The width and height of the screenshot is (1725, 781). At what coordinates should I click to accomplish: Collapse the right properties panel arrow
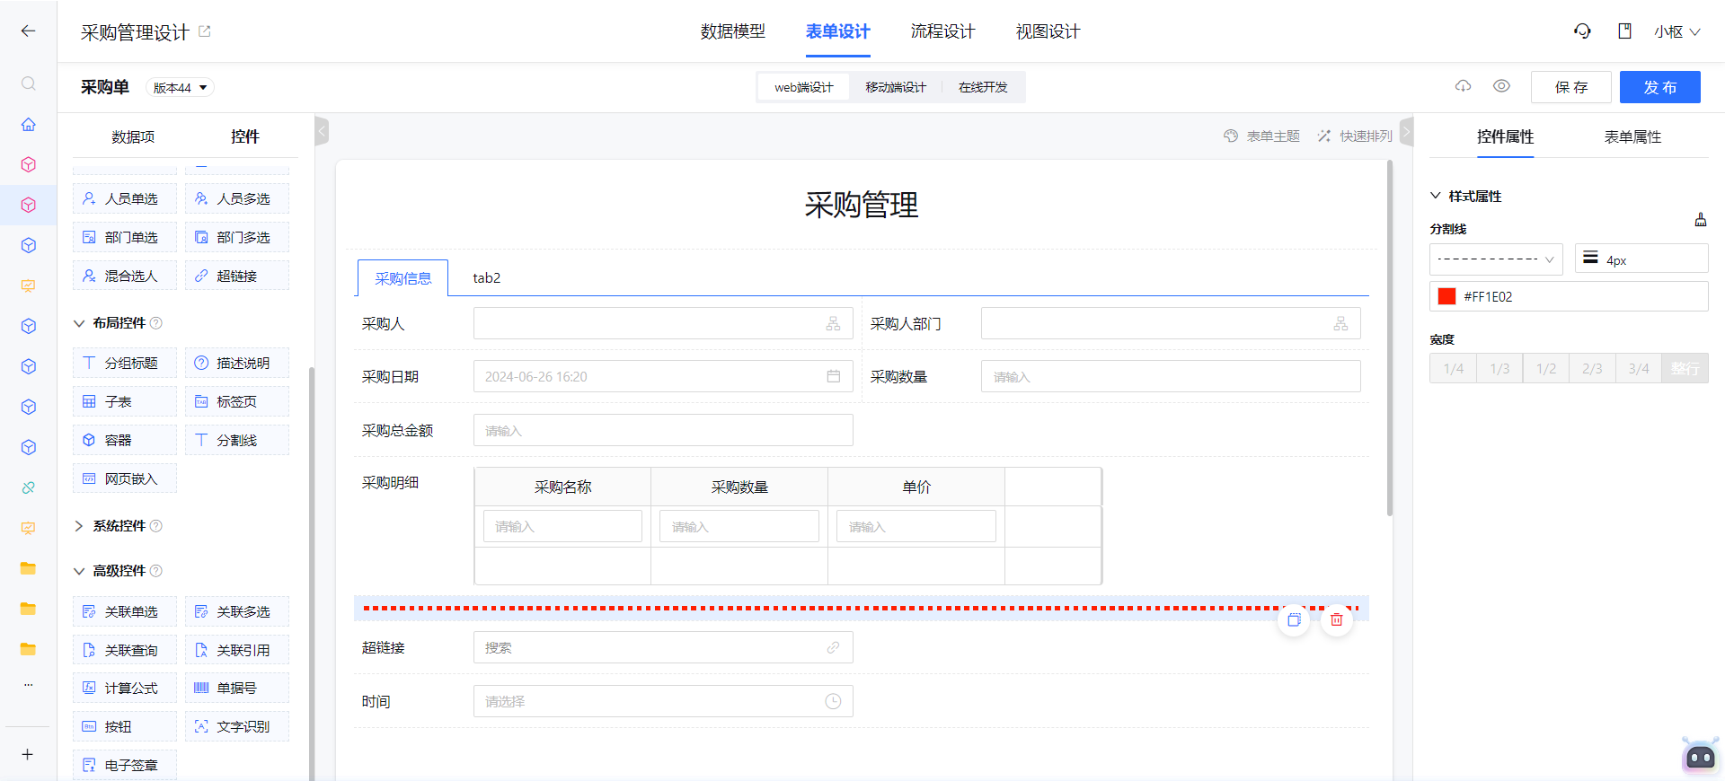point(1407,132)
